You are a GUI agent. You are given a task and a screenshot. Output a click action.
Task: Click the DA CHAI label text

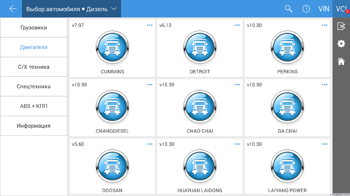click(x=287, y=131)
